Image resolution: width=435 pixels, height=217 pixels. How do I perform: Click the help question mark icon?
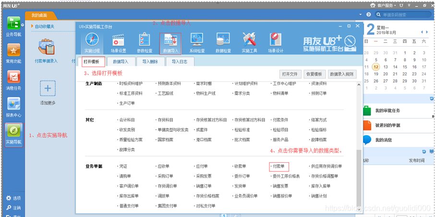[369, 14]
